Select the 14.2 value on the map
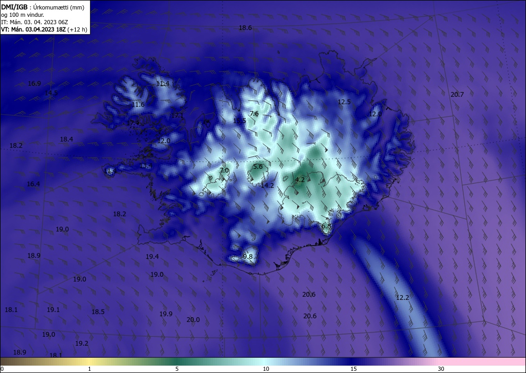The image size is (526, 373). click(267, 185)
